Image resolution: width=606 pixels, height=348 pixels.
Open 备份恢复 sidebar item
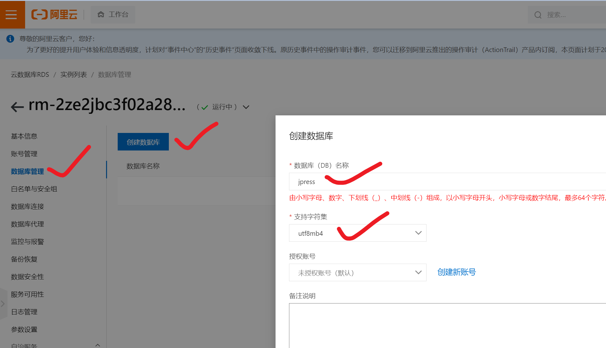click(x=24, y=259)
